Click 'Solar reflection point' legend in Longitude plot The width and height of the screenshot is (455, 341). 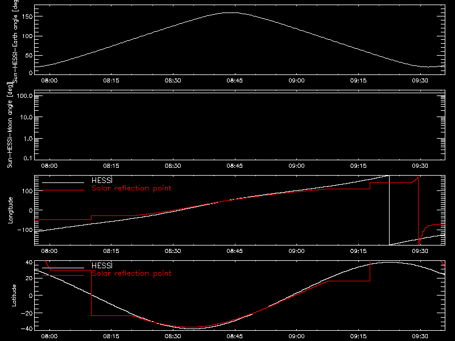tap(131, 188)
